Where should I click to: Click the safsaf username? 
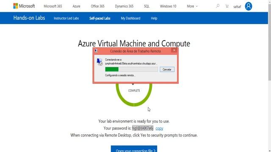click(237, 7)
